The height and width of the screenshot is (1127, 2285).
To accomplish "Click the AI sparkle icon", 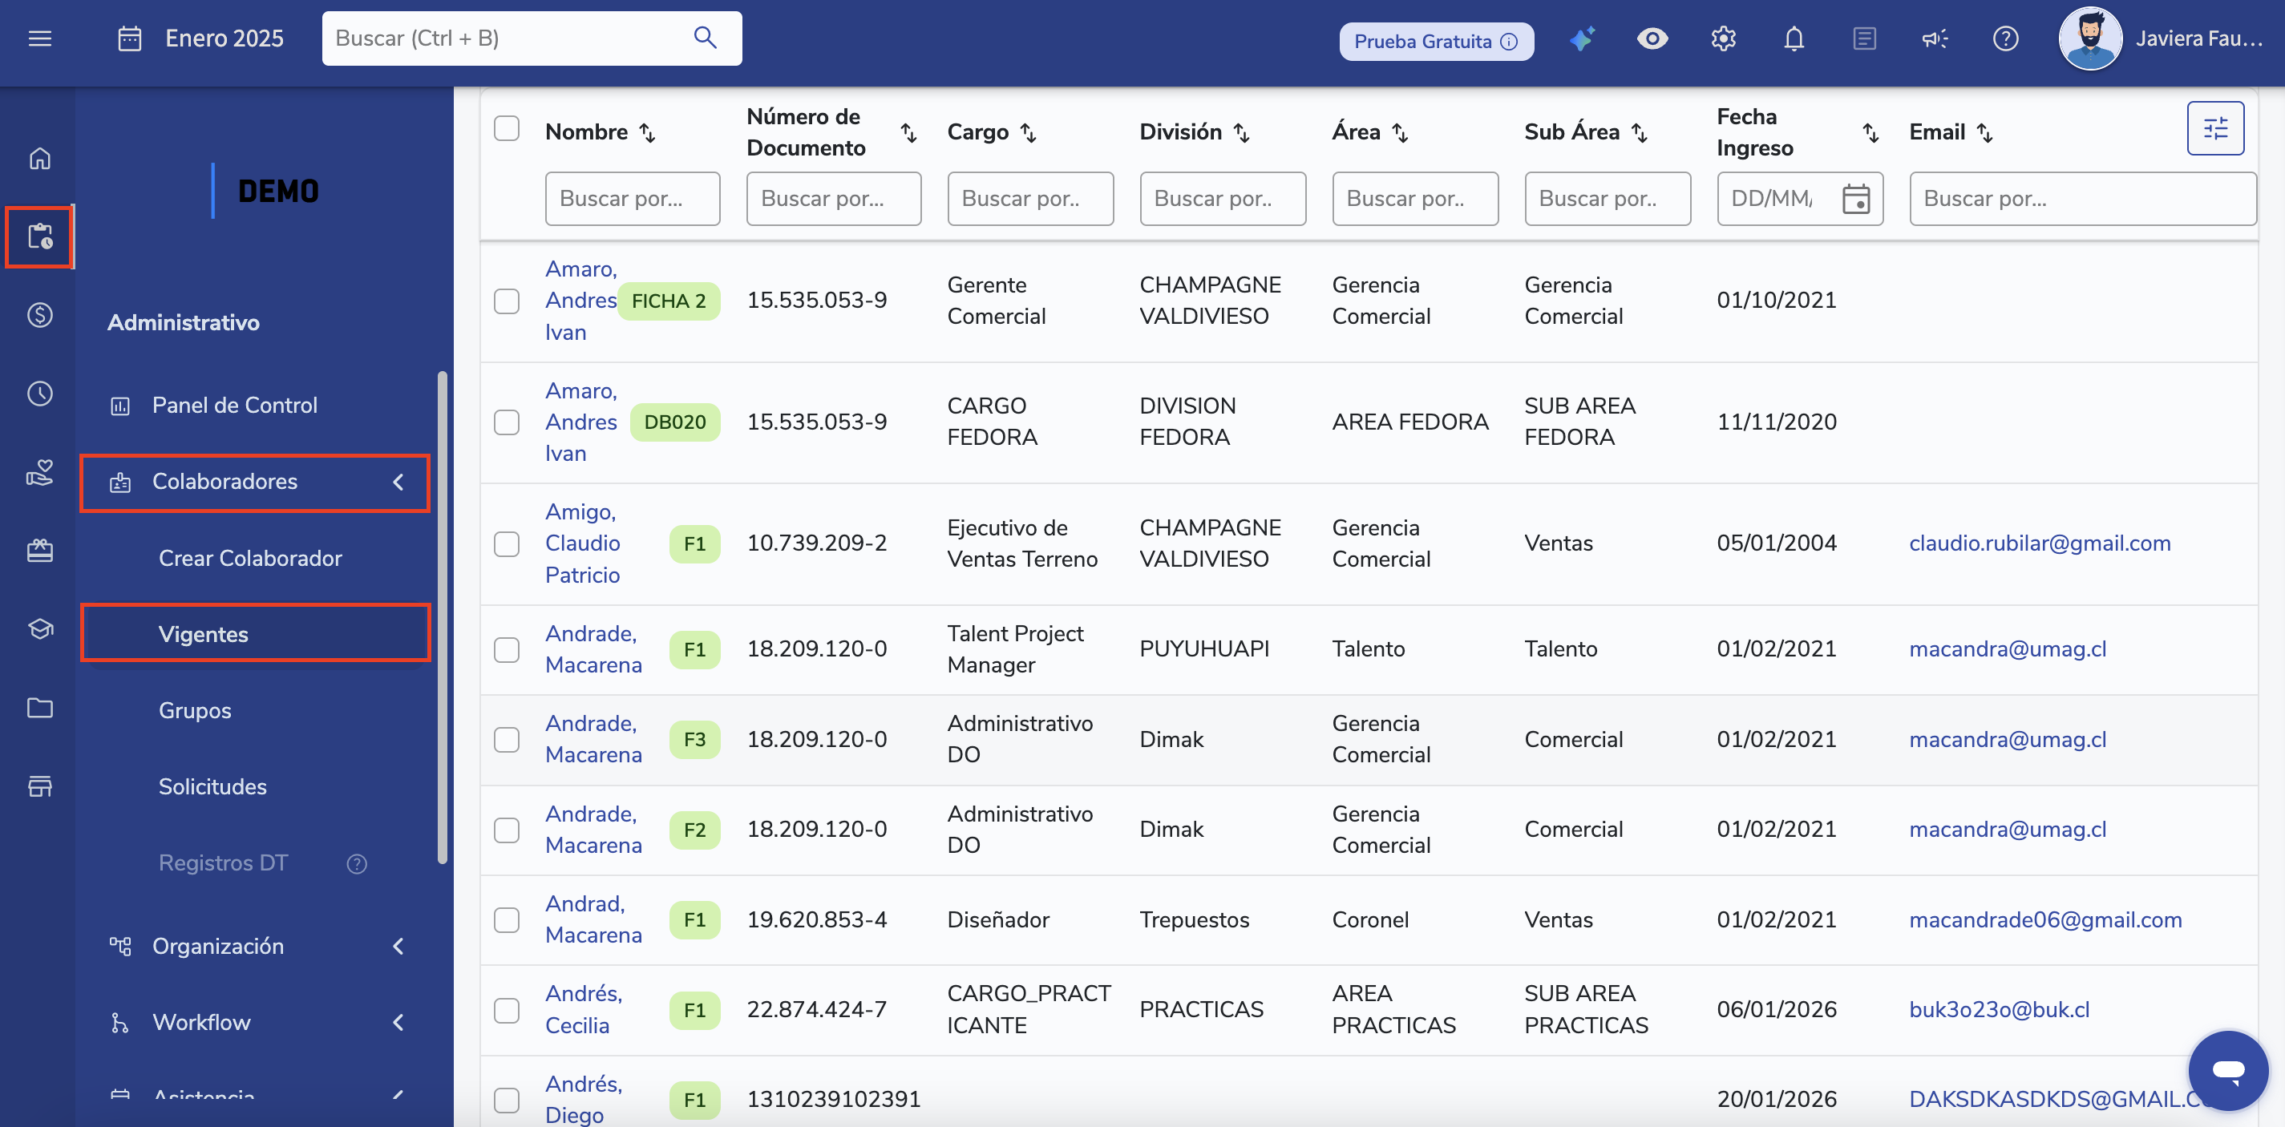I will [1582, 39].
